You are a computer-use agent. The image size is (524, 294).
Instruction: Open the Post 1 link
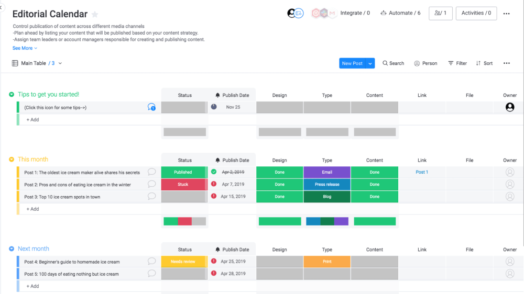click(x=422, y=172)
